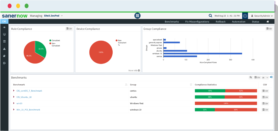This screenshot has width=278, height=131.
Task: Expand CIS_Ubuntu_18 row
Action: tap(14, 97)
